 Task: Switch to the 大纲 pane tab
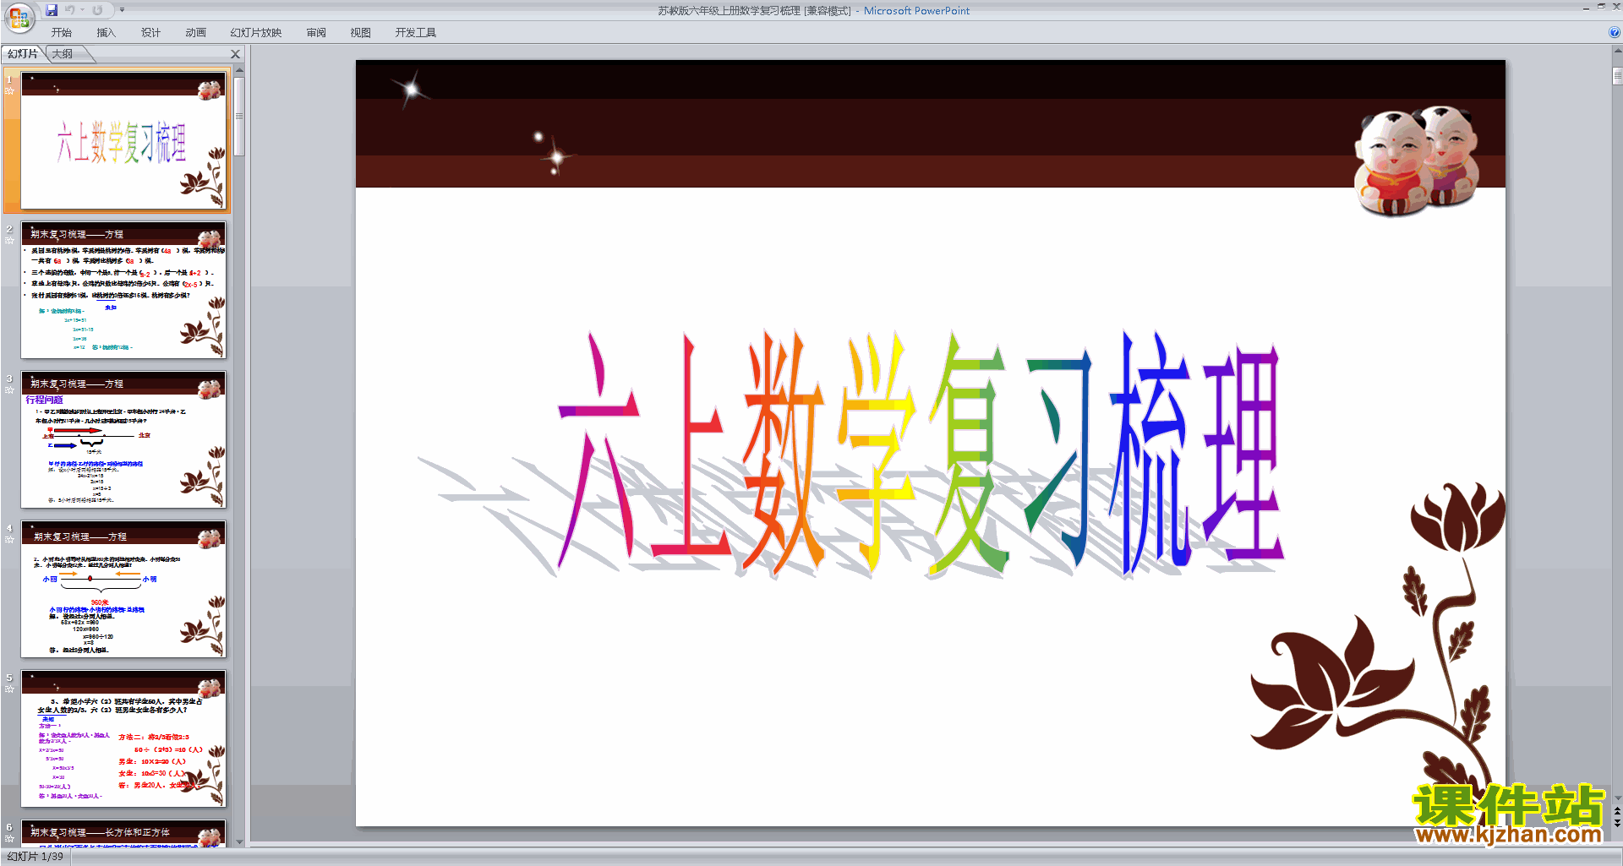[x=63, y=54]
